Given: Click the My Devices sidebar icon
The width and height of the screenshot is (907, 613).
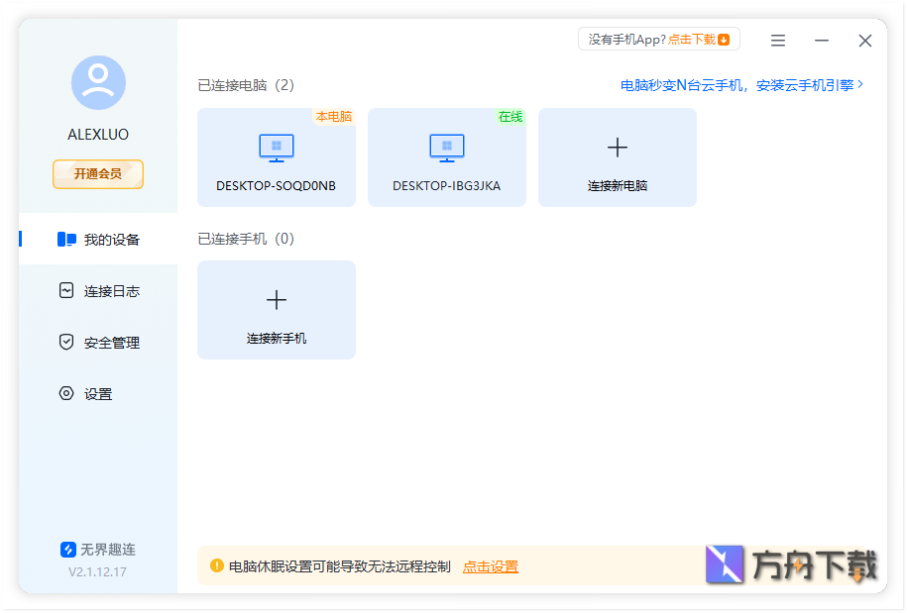Looking at the screenshot, I should 66,240.
